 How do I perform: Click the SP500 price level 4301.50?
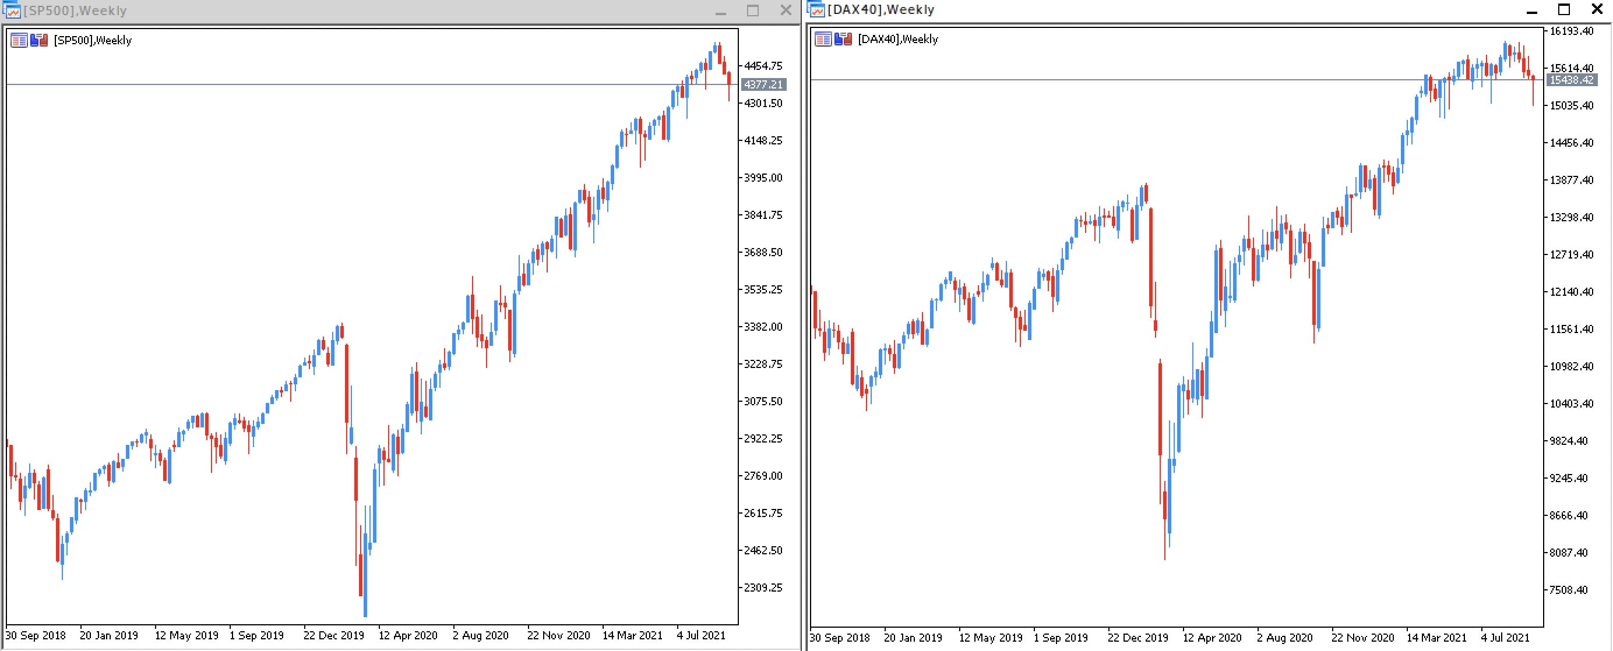[763, 103]
